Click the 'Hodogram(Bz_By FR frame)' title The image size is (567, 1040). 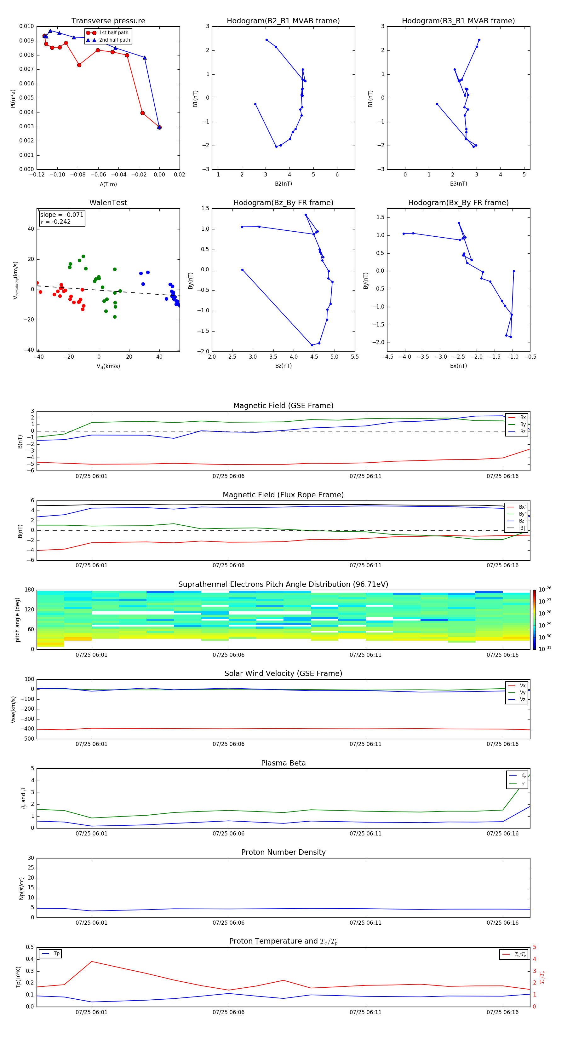tap(283, 203)
